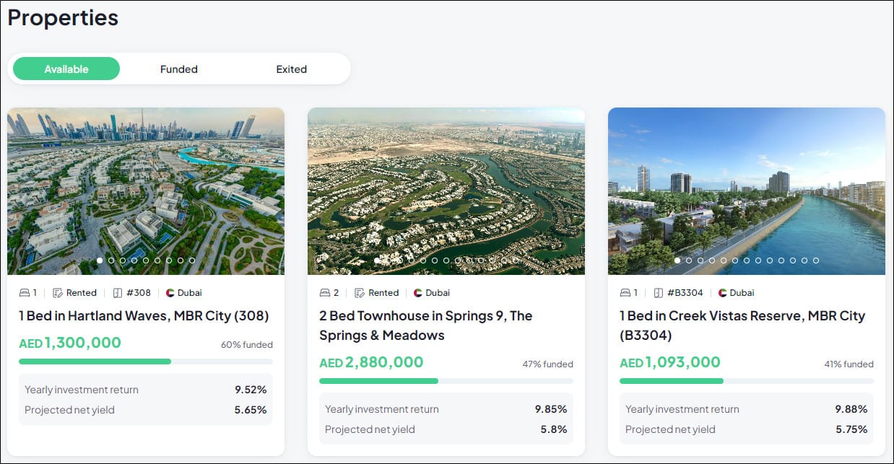Viewport: 894px width, 464px height.
Task: Click UAE flag icon on Springs 9 card
Action: tap(418, 293)
